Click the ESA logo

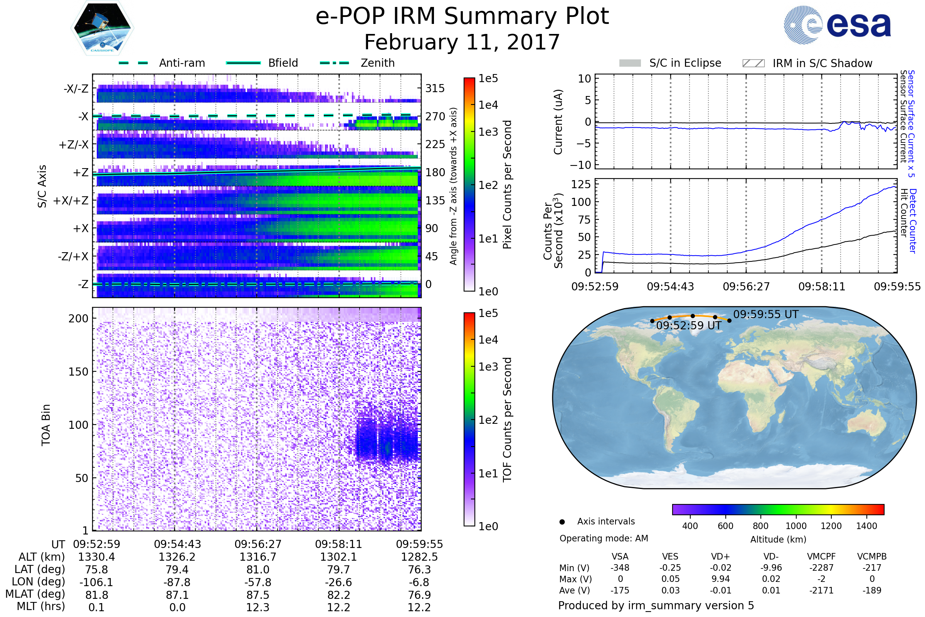point(837,25)
